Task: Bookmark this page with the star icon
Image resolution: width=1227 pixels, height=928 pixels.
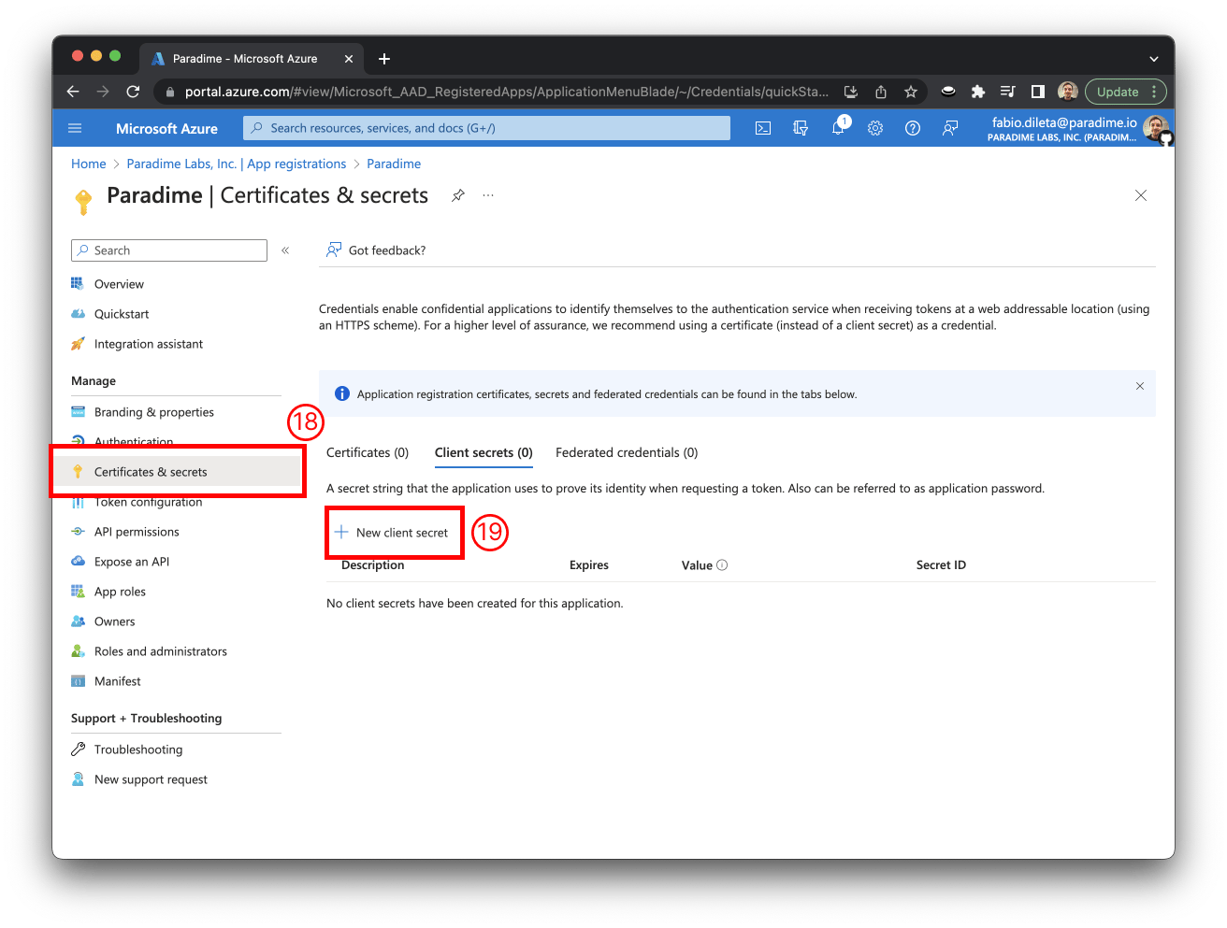Action: point(911,92)
